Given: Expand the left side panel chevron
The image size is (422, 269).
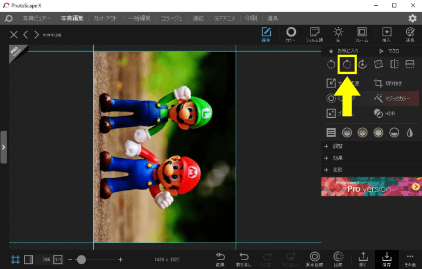Looking at the screenshot, I should point(4,147).
